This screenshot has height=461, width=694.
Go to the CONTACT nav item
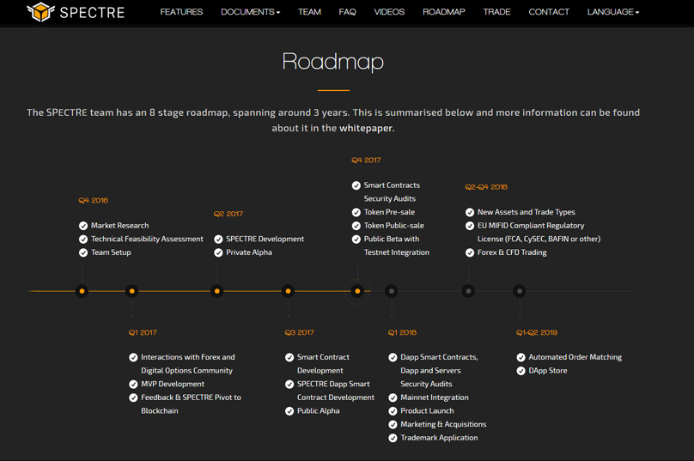click(549, 12)
